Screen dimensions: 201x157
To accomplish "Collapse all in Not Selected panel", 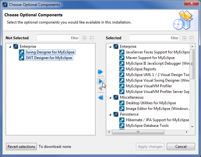I will (92, 38).
